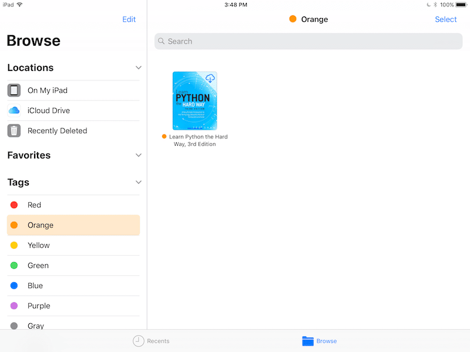Click the 3:48 PM clock
Viewport: 470px width, 352px height.
(x=236, y=5)
